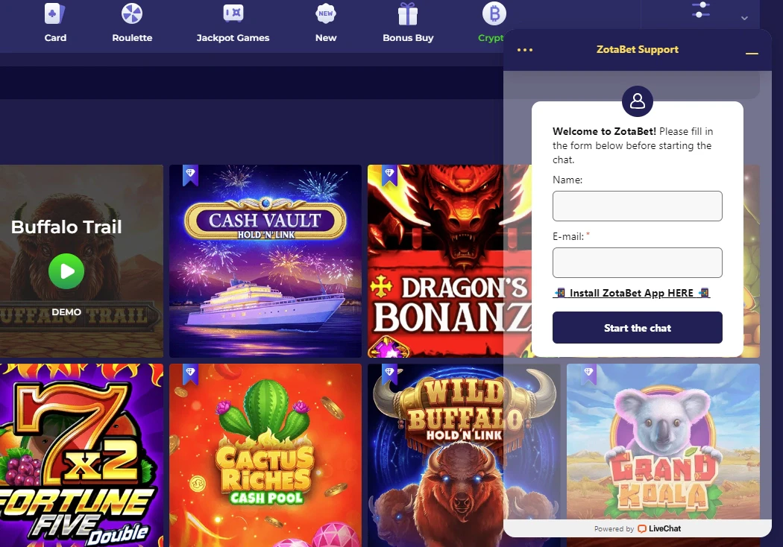This screenshot has width=783, height=547.
Task: Select the New tab label
Action: point(326,38)
